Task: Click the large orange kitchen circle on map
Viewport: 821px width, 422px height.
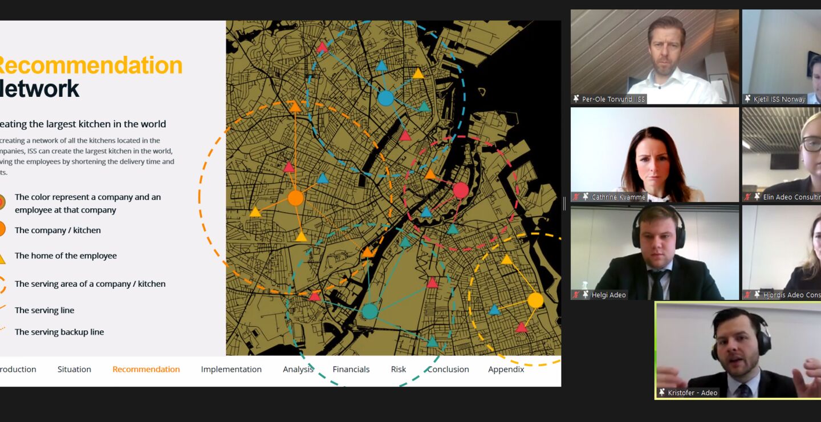Action: [295, 198]
